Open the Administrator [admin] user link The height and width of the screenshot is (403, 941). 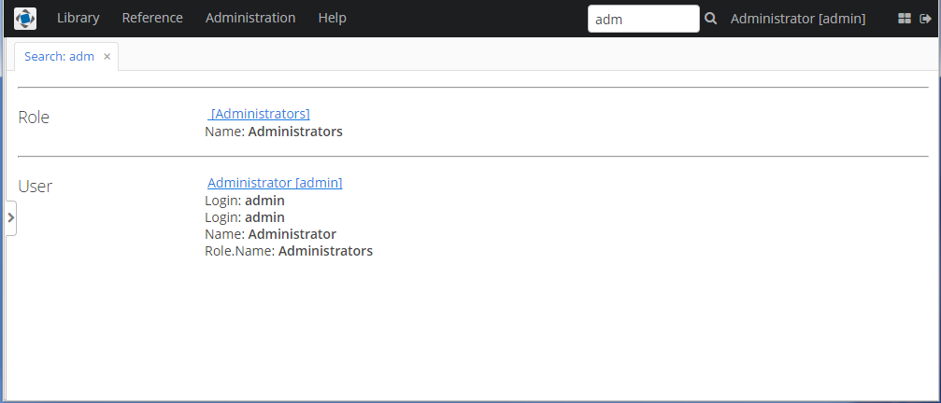(275, 183)
